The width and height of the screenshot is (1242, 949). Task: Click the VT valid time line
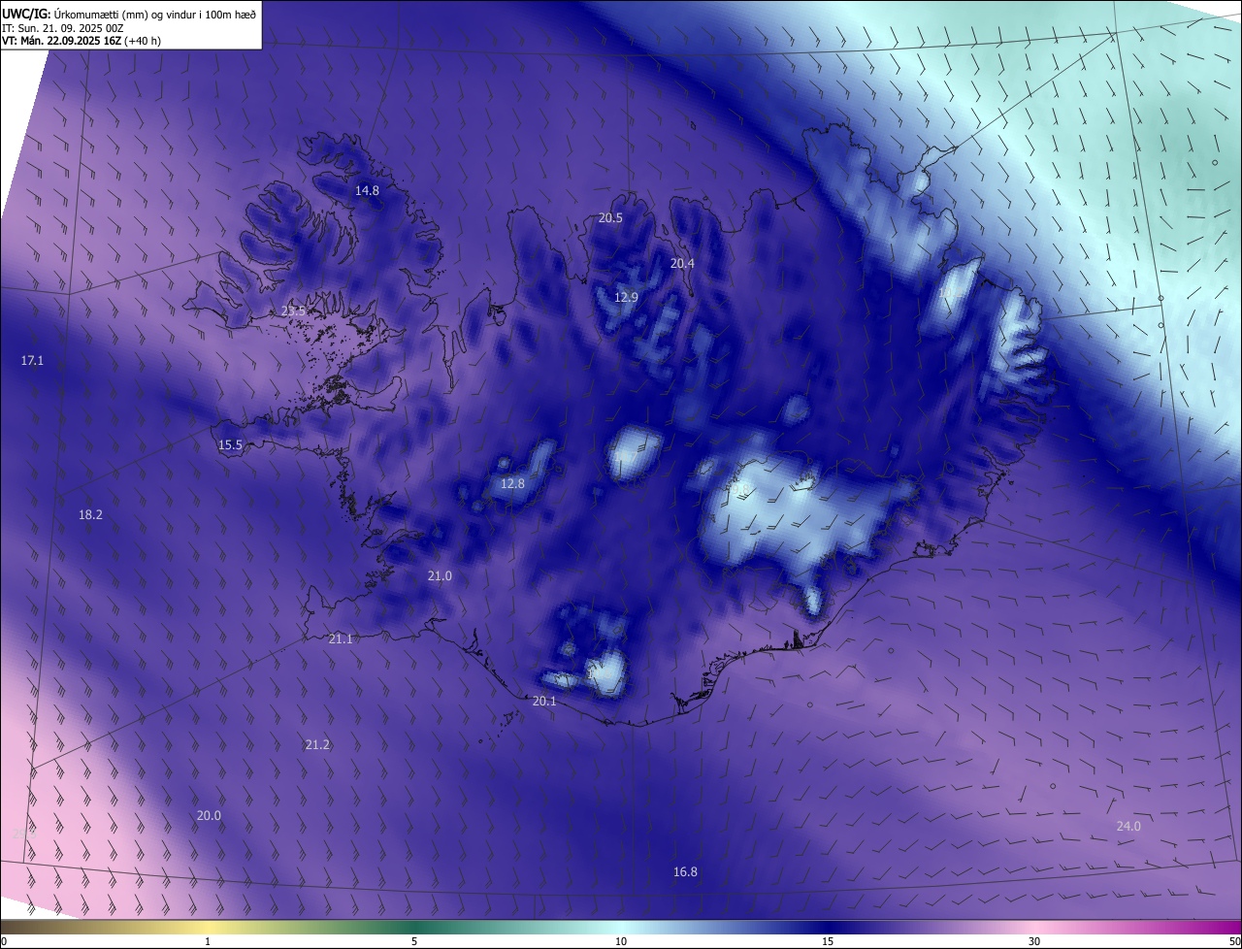click(x=82, y=42)
